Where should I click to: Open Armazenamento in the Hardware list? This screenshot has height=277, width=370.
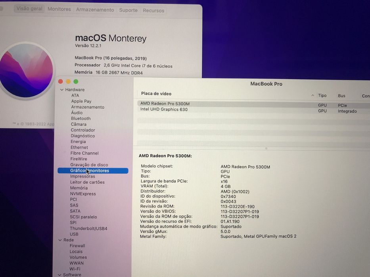coord(88,107)
